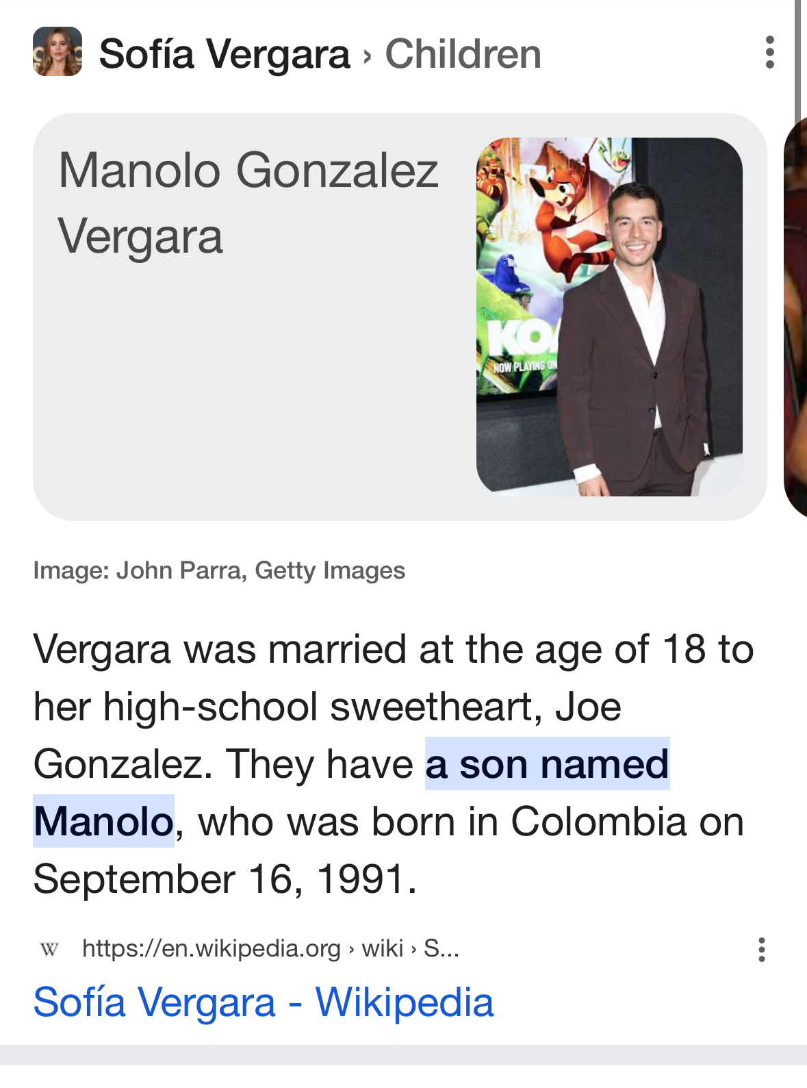Open the Manolo Gonzalez Vergara name in card
807x1088 pixels.
tap(248, 203)
